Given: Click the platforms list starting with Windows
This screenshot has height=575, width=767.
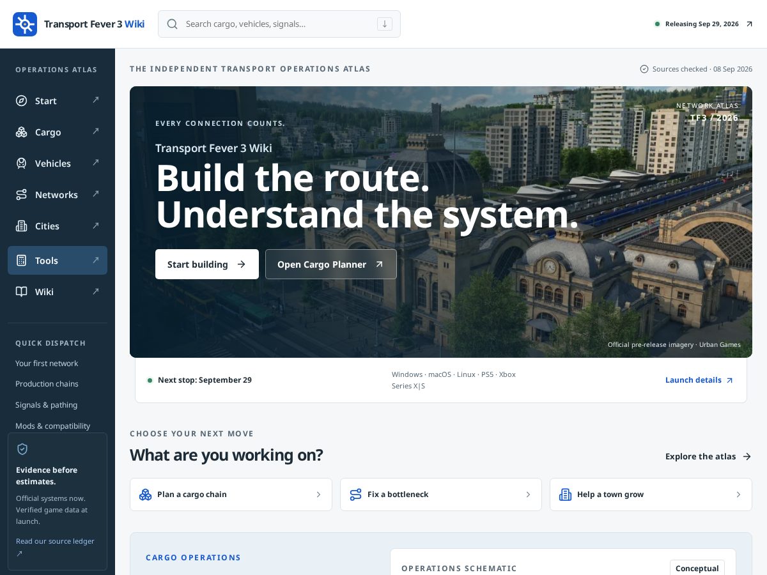Looking at the screenshot, I should click(x=454, y=380).
